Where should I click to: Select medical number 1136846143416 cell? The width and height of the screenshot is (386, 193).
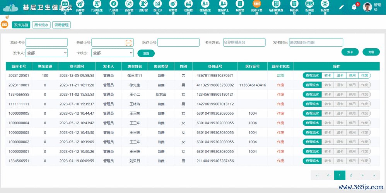(253, 85)
